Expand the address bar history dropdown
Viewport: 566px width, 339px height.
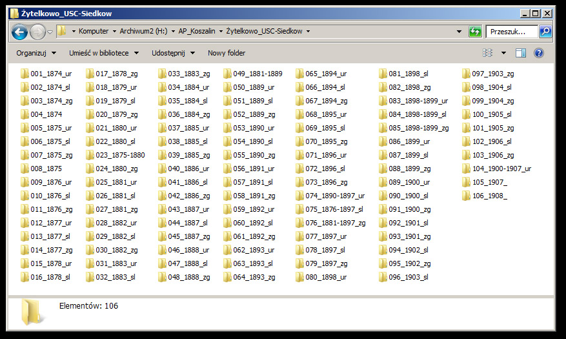point(459,31)
